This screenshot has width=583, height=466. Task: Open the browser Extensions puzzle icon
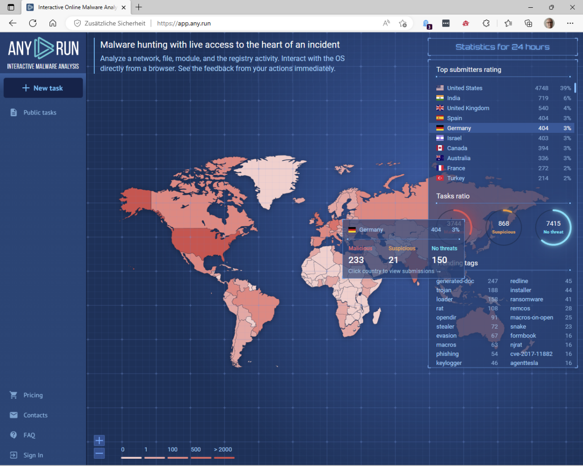[x=486, y=23]
